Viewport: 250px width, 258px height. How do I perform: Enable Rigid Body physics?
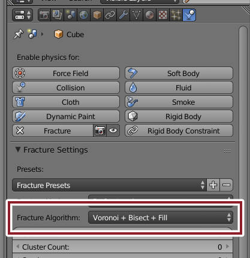click(x=179, y=116)
